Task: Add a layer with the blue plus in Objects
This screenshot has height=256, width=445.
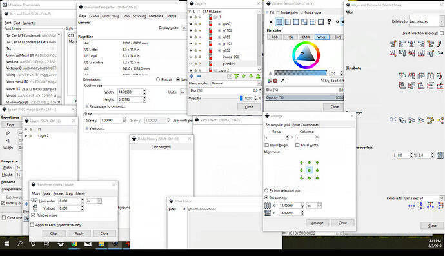Action: [x=192, y=76]
